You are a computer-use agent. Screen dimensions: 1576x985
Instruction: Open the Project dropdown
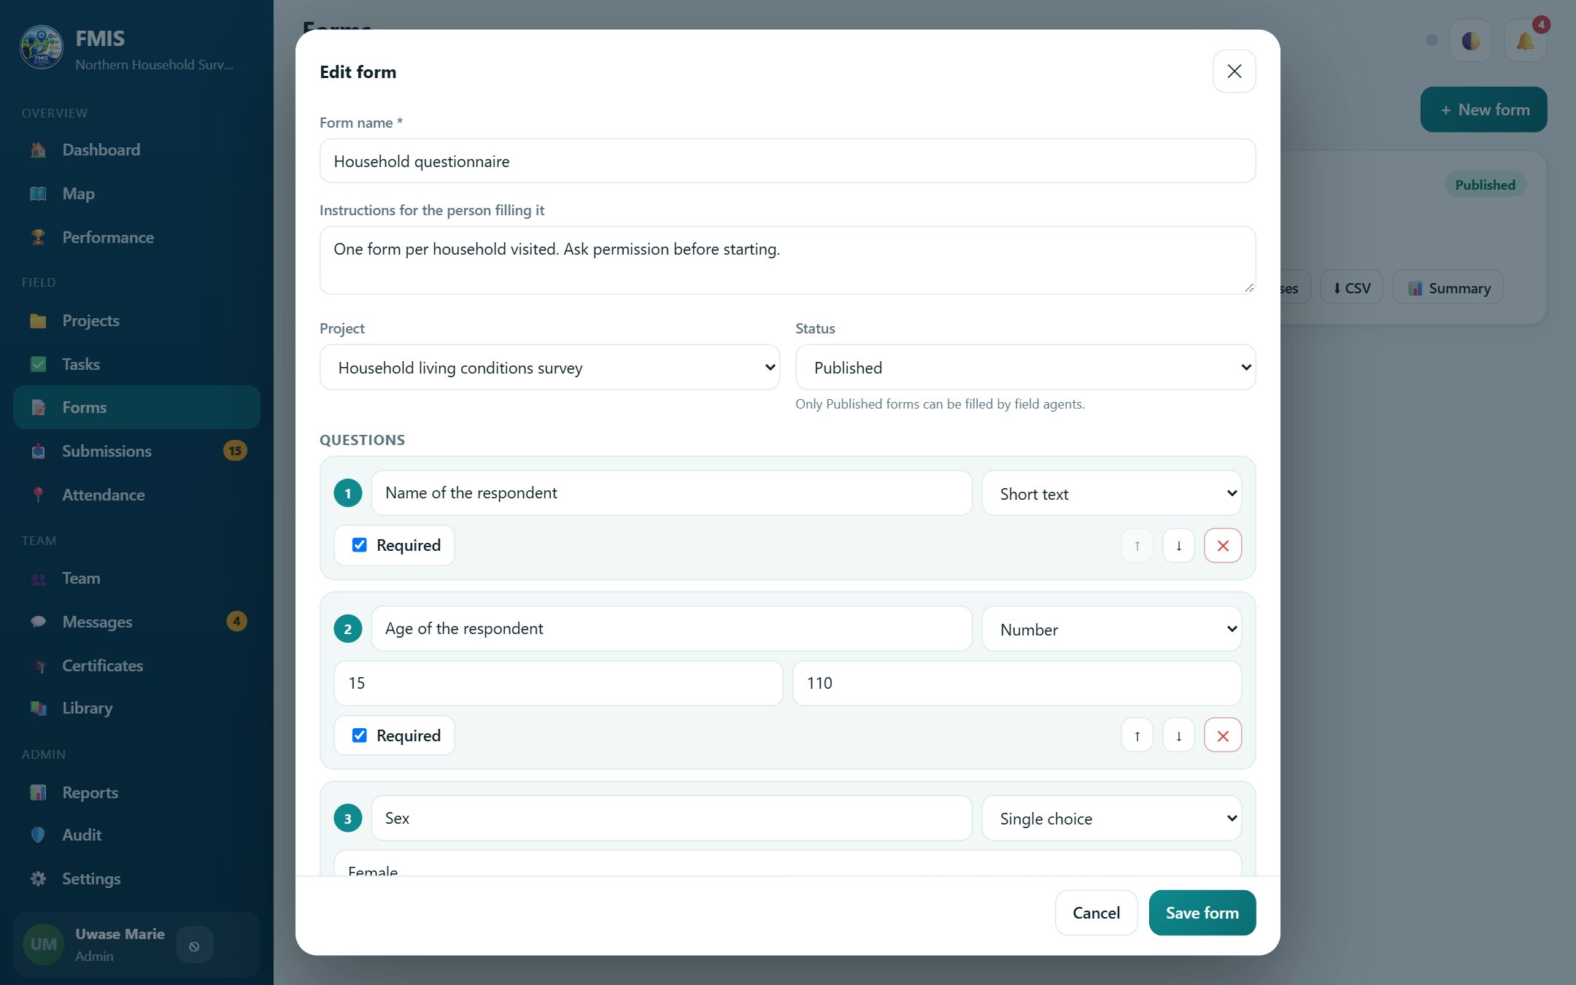point(549,368)
